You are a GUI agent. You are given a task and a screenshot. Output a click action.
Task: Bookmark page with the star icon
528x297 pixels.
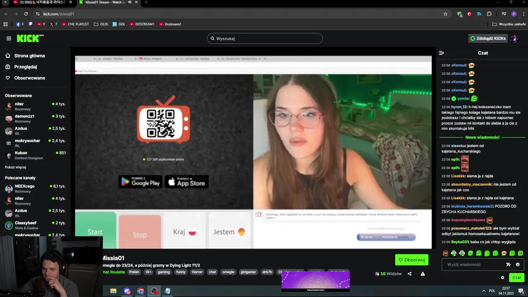(x=445, y=14)
